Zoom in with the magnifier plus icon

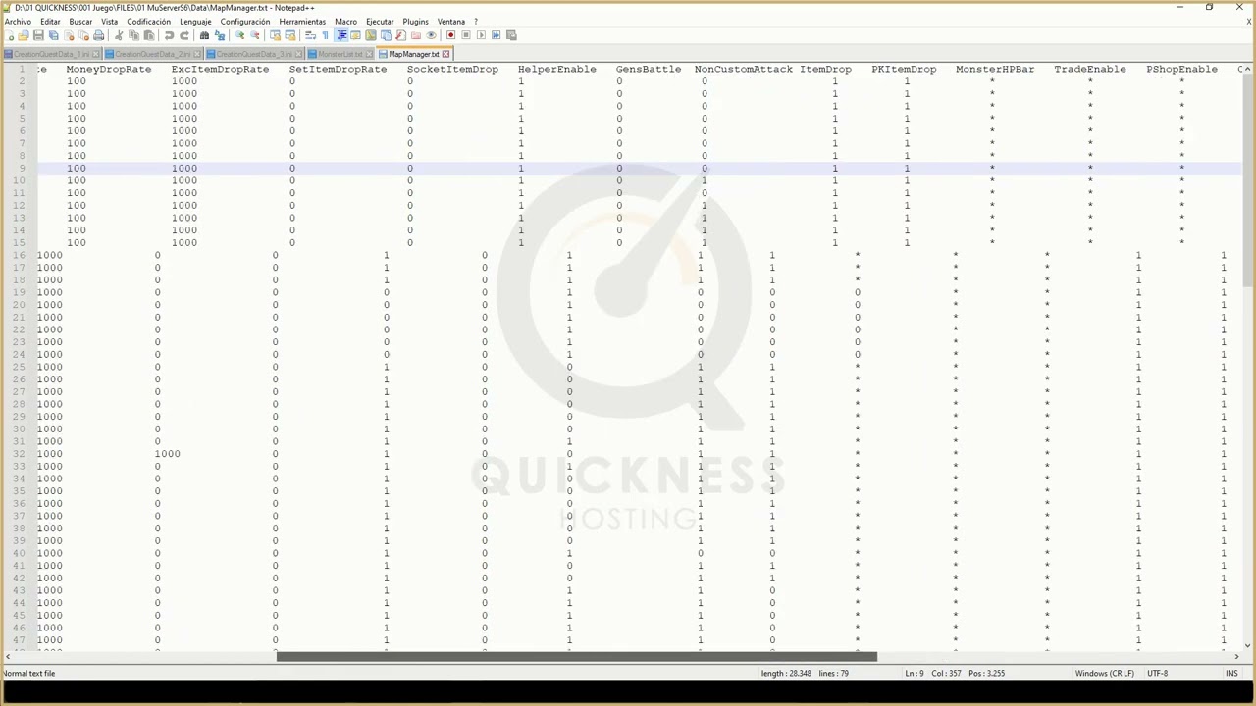pyautogui.click(x=239, y=35)
